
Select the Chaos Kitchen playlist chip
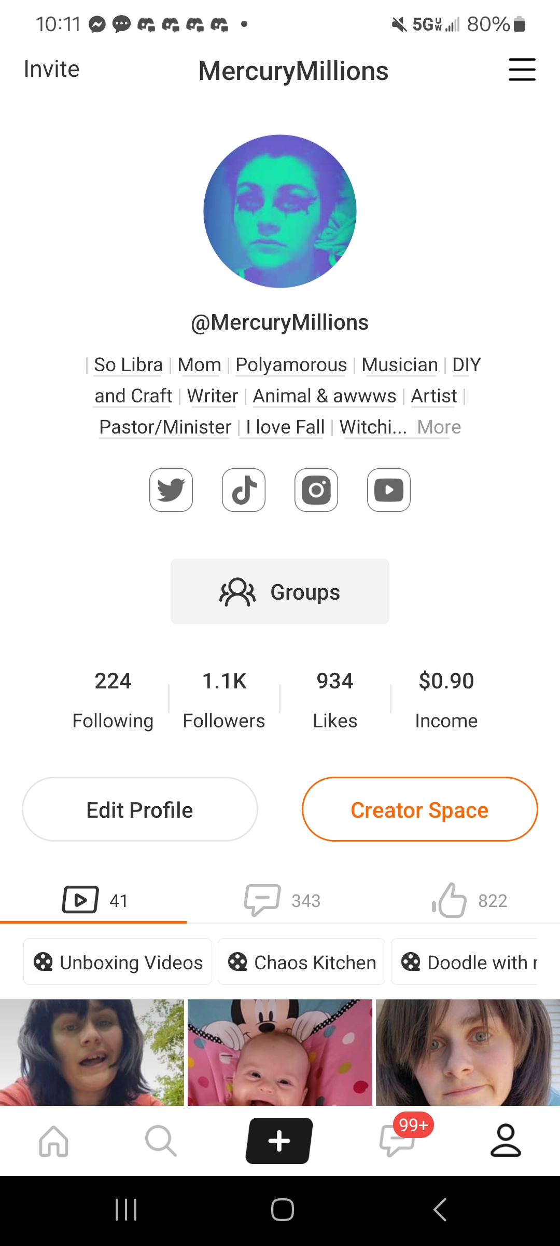[x=301, y=961]
